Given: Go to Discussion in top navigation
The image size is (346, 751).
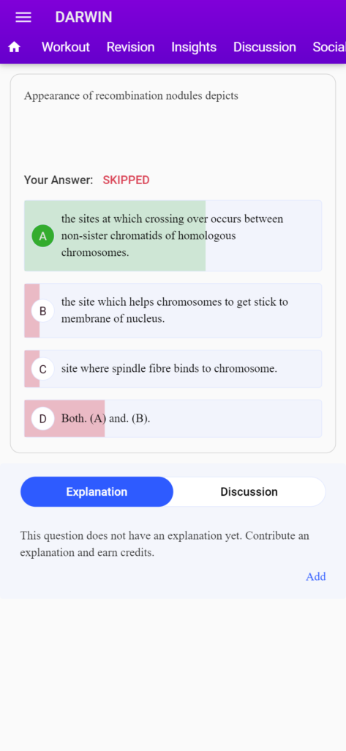Looking at the screenshot, I should (x=265, y=47).
